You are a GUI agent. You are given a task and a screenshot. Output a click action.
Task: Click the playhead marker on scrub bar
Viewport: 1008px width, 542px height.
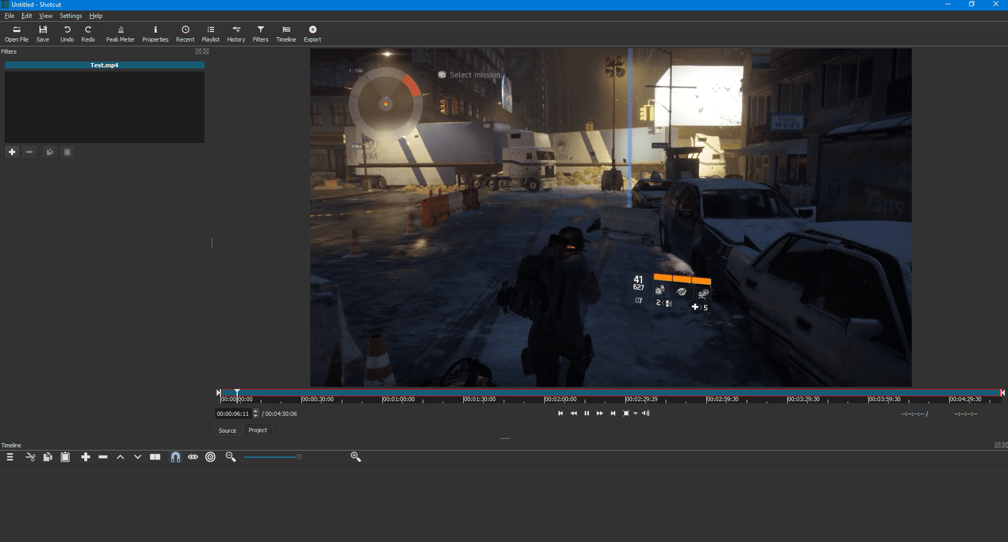click(237, 393)
